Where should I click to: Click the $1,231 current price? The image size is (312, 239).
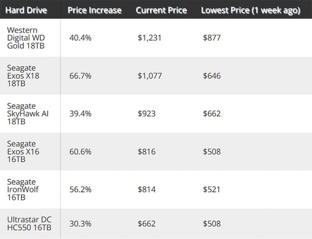click(149, 38)
